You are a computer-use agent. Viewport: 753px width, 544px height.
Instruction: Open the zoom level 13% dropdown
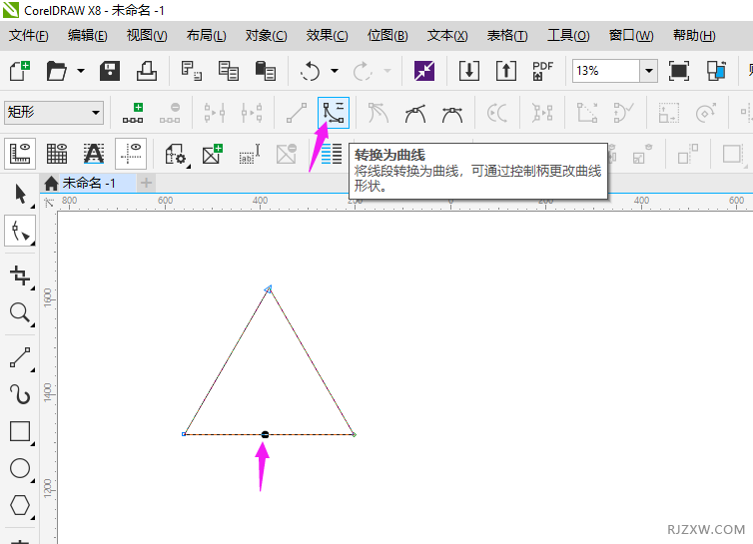pos(648,71)
